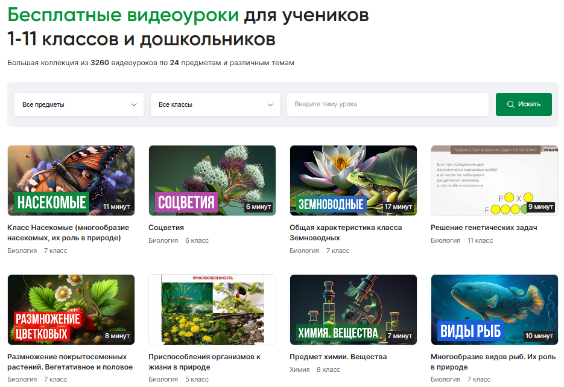This screenshot has width=564, height=387.
Task: Open the 'Химия. Вещества' microscope thumbnail
Action: (353, 309)
